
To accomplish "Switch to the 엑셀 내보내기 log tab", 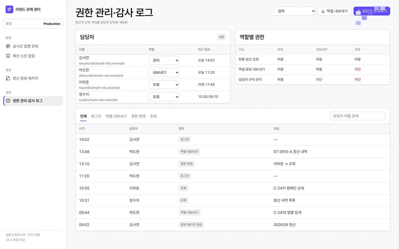I will [116, 116].
